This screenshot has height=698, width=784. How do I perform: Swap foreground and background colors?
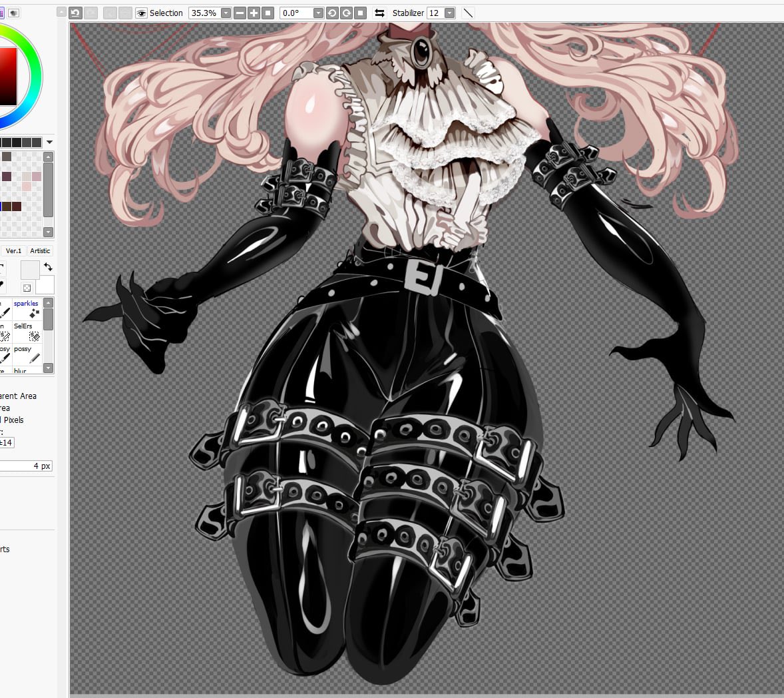48,266
